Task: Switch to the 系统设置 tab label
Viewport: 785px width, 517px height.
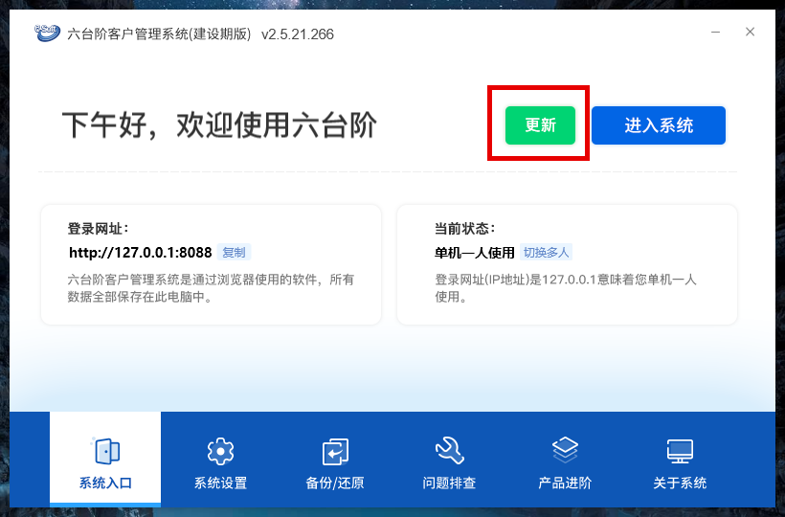Action: (x=220, y=483)
